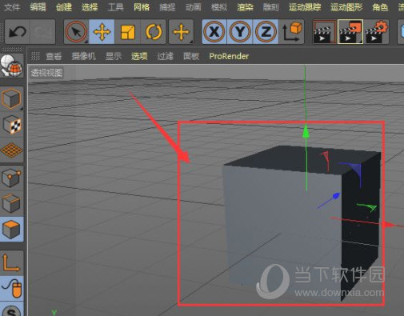Toggle the Z axis lock

[x=266, y=32]
